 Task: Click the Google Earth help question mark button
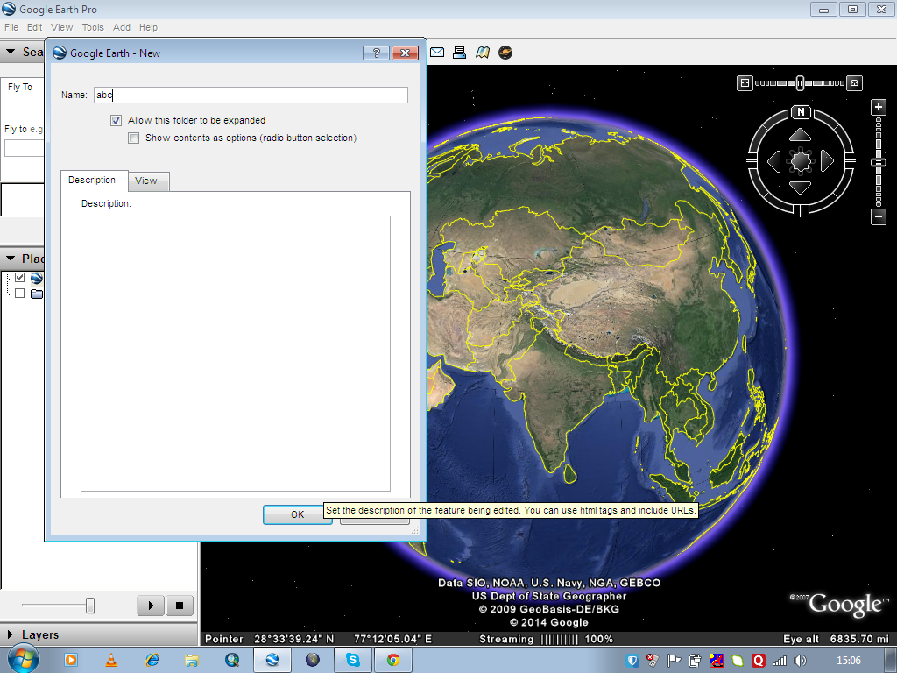376,53
